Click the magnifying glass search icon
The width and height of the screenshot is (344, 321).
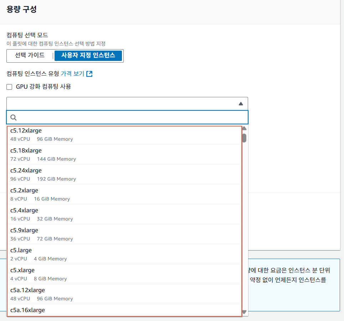coord(14,117)
